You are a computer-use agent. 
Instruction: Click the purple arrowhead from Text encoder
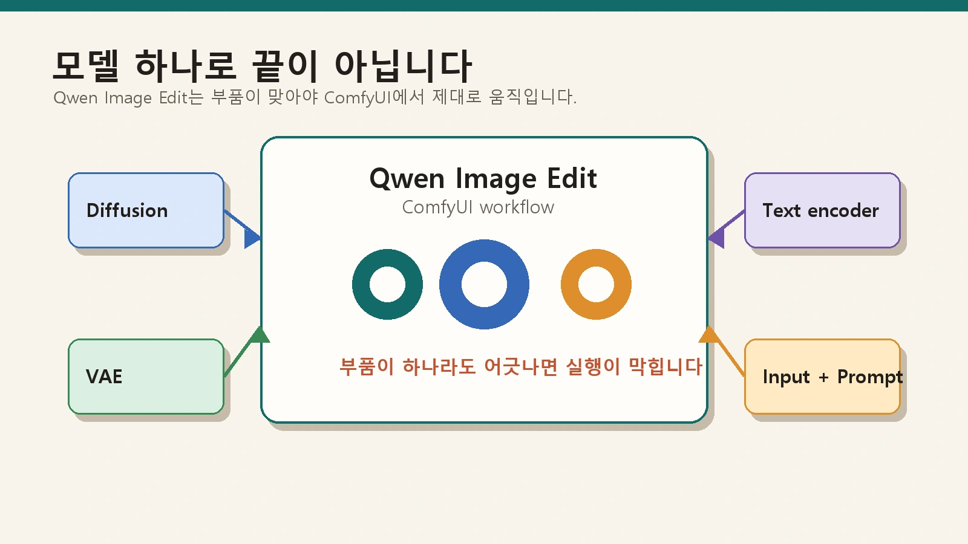pyautogui.click(x=716, y=238)
